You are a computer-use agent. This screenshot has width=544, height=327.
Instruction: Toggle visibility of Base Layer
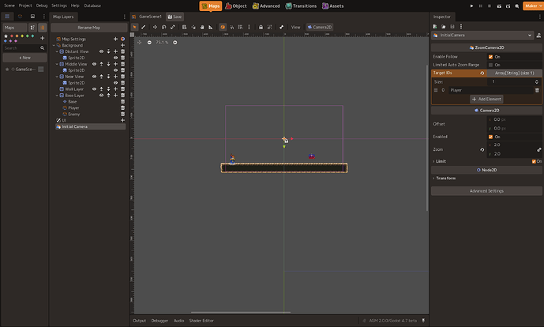pos(101,96)
